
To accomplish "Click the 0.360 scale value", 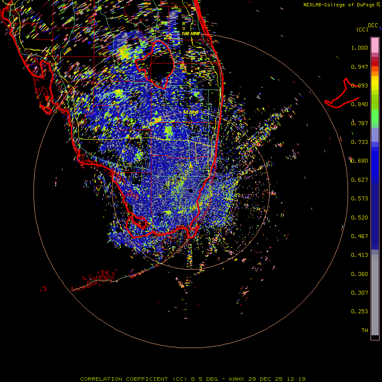I will pyautogui.click(x=360, y=274).
